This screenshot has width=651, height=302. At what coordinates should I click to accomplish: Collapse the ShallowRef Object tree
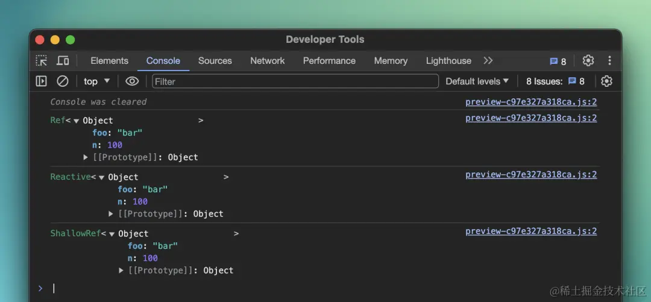click(x=112, y=234)
